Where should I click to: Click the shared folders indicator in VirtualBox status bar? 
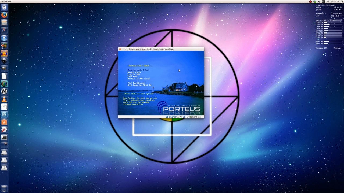[x=178, y=117]
